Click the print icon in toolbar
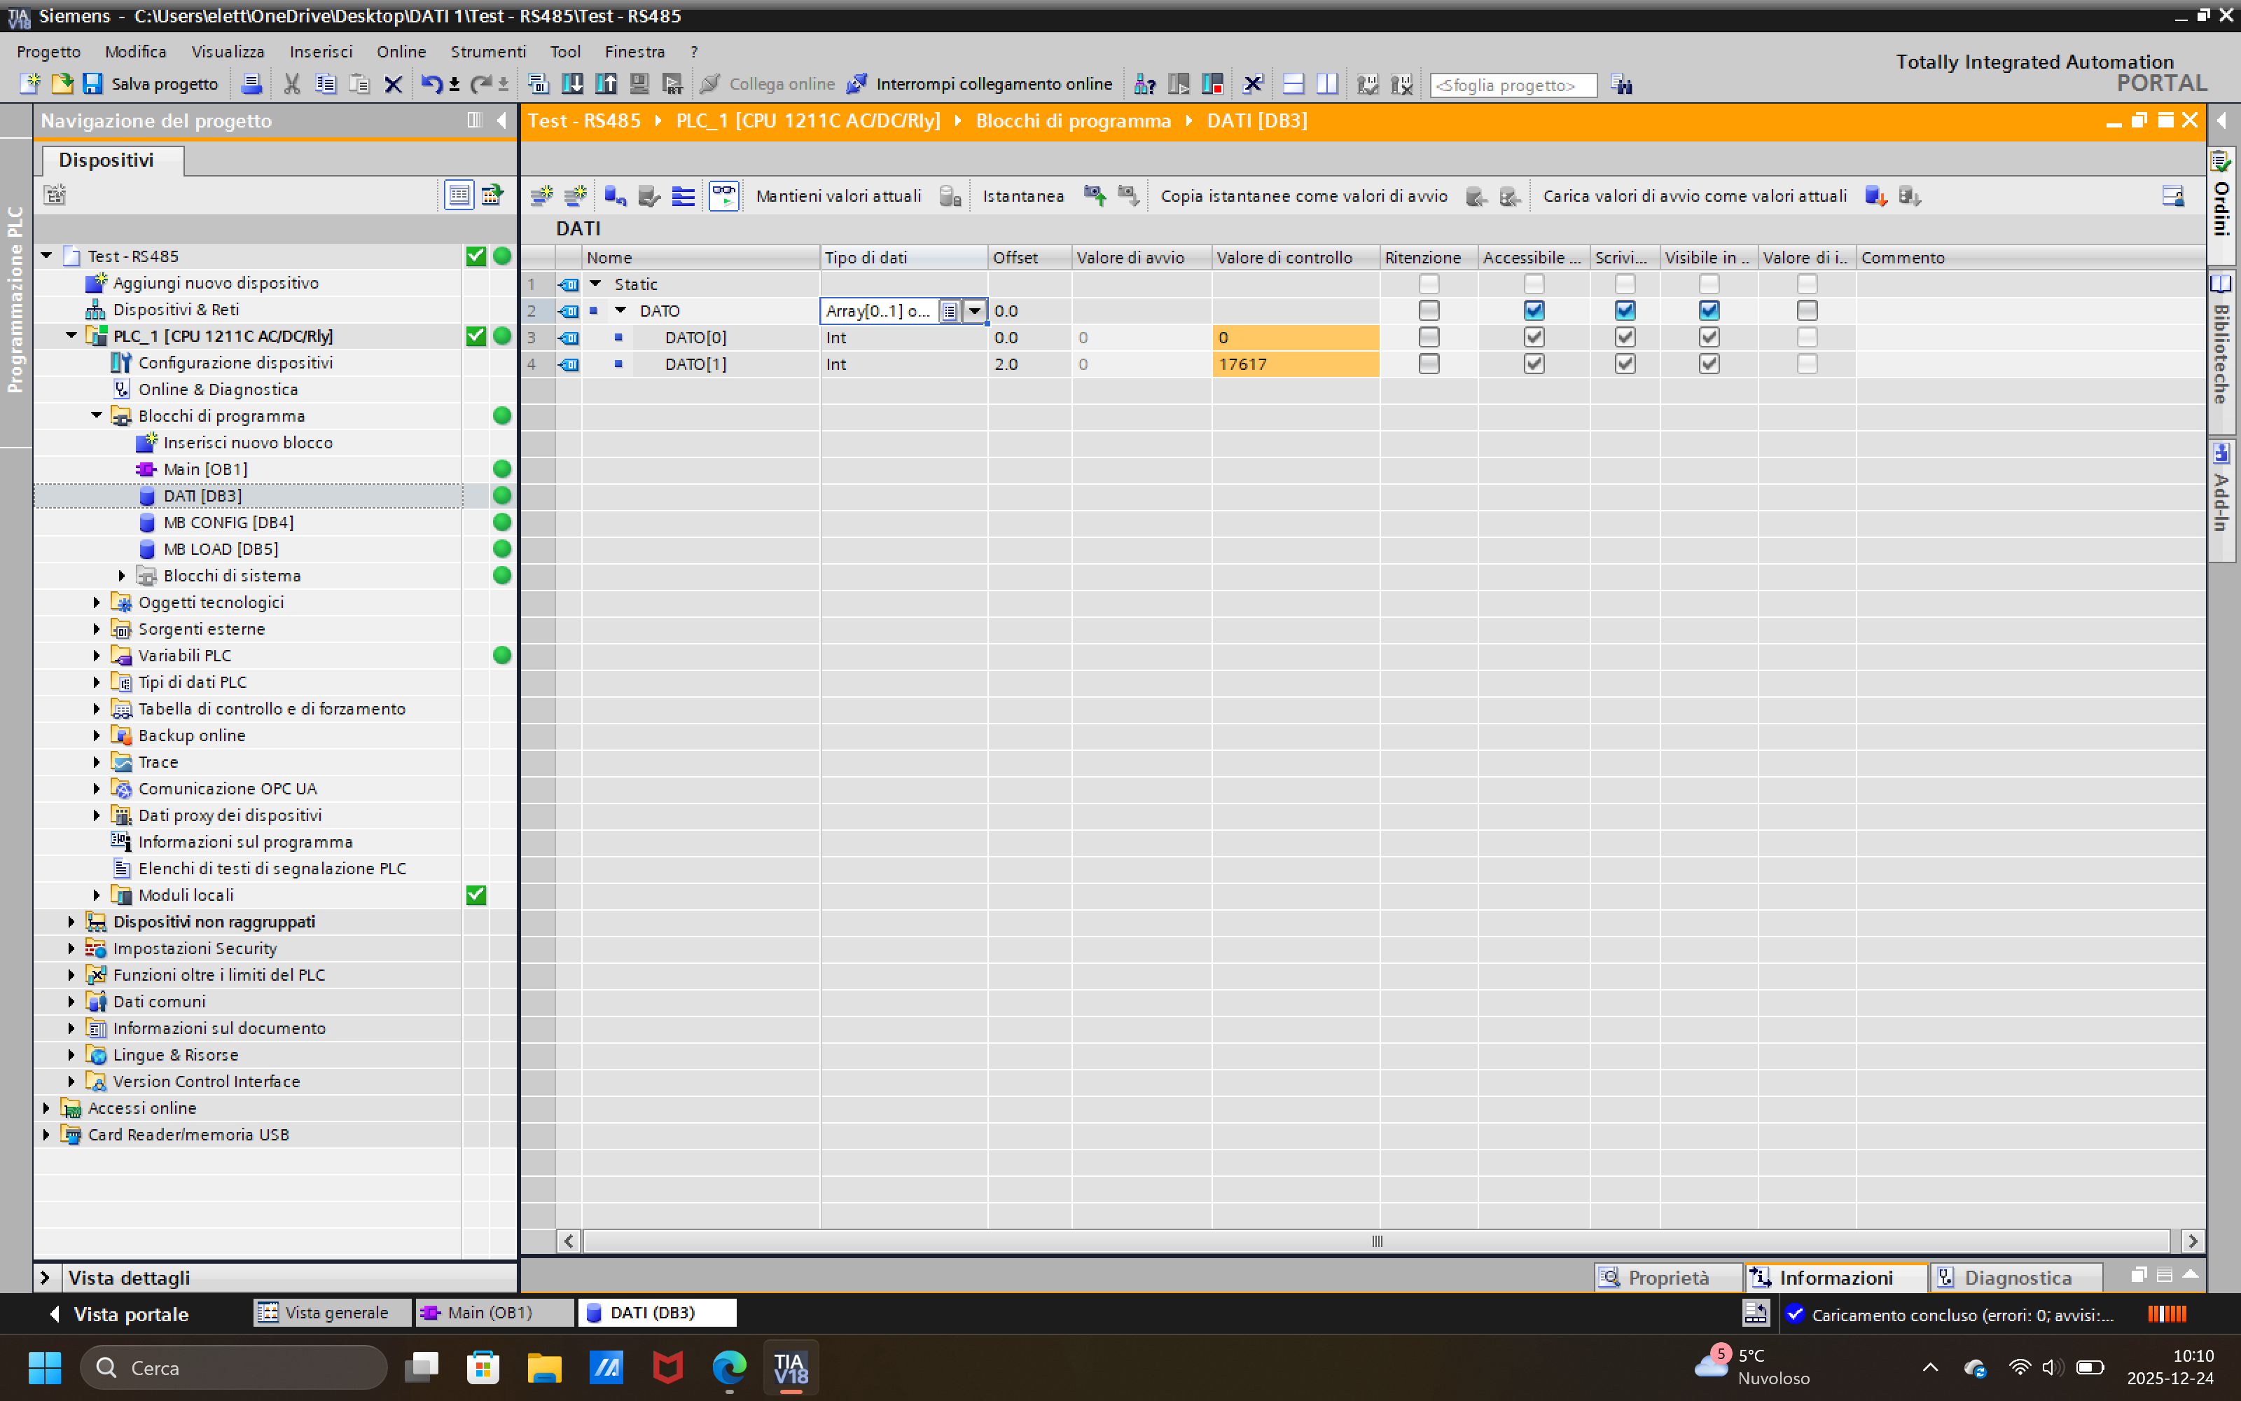Viewport: 2241px width, 1401px height. 251,84
